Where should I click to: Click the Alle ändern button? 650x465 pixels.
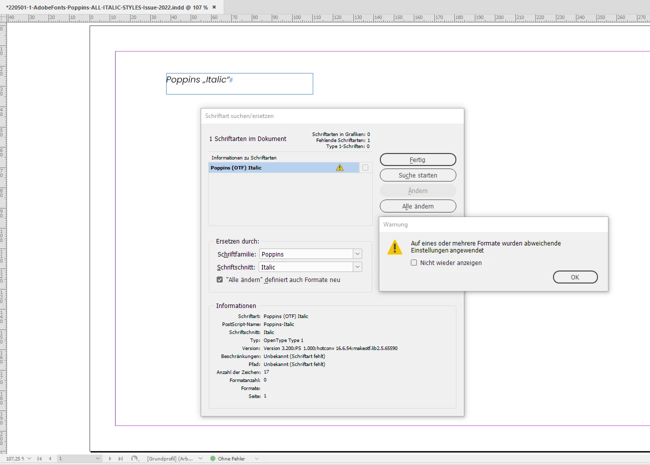418,206
